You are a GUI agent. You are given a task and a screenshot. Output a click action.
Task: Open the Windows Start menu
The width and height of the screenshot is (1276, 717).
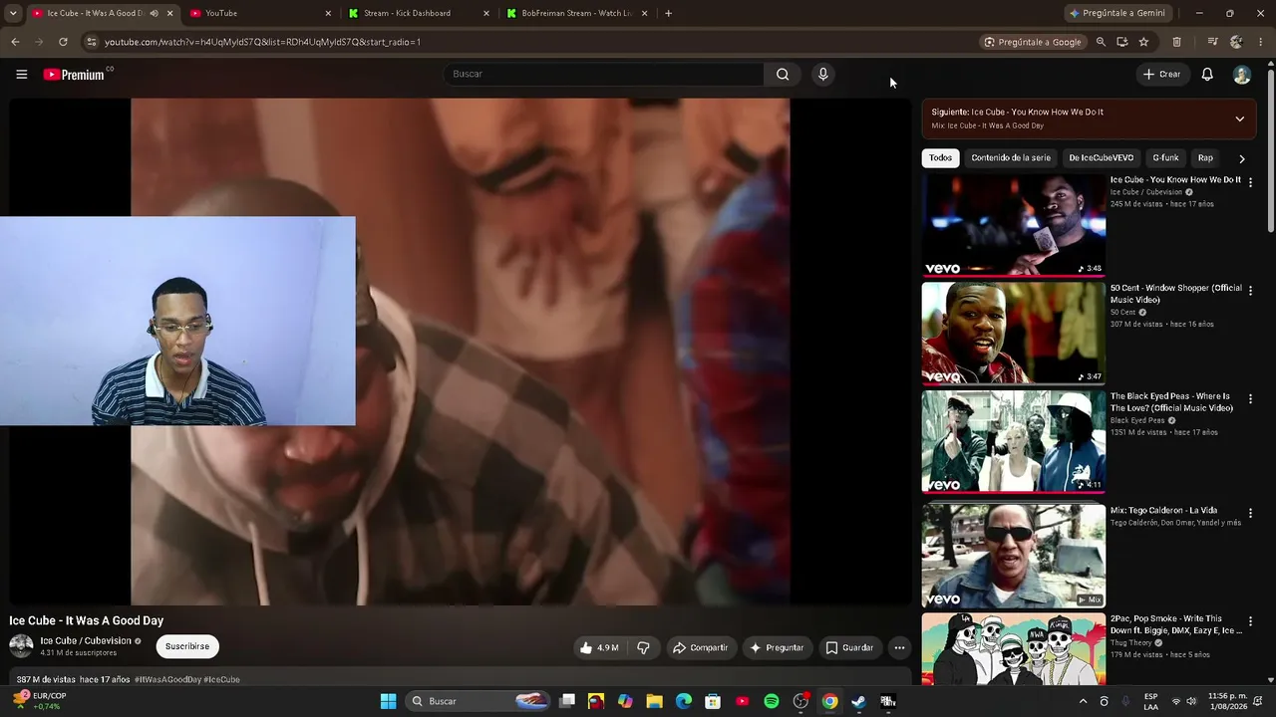tap(389, 701)
